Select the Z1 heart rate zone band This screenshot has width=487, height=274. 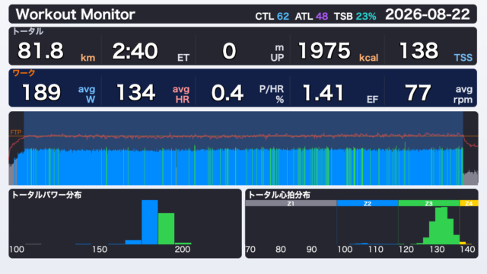(291, 203)
